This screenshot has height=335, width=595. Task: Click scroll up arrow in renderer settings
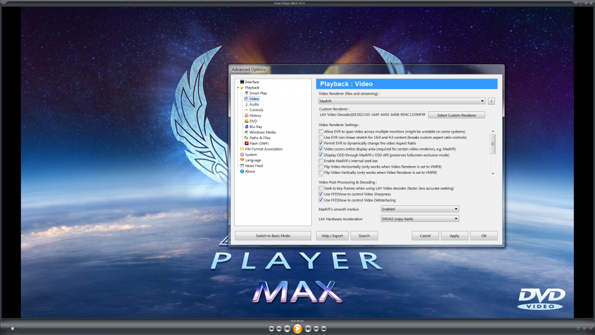493,132
